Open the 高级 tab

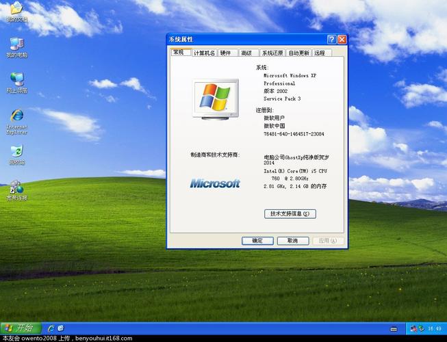[247, 53]
